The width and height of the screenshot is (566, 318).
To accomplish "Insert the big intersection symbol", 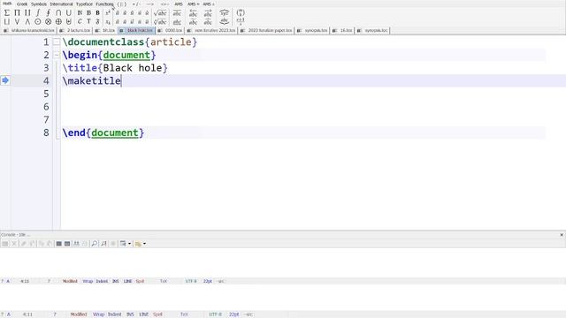I will (x=58, y=13).
